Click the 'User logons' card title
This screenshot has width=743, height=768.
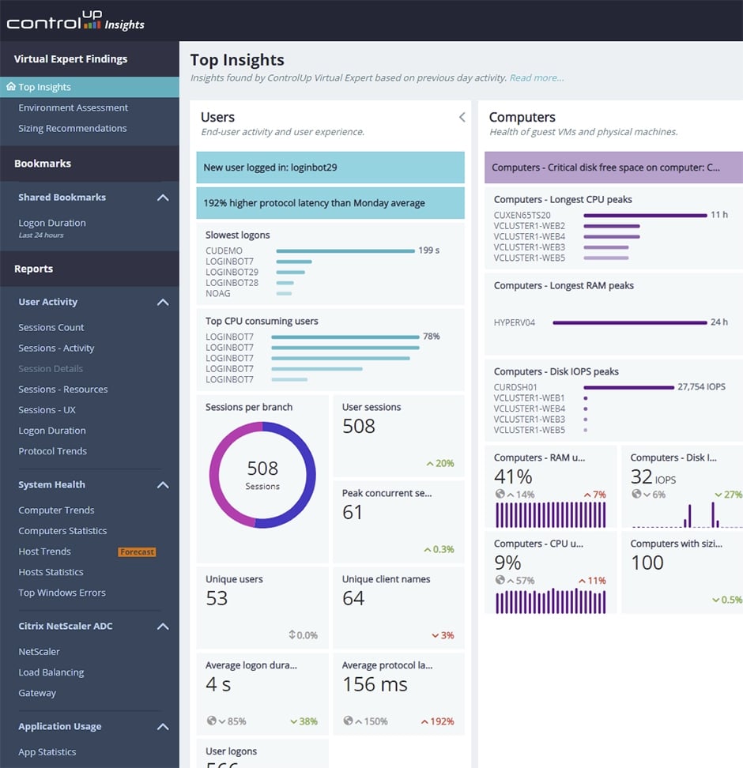coord(232,751)
